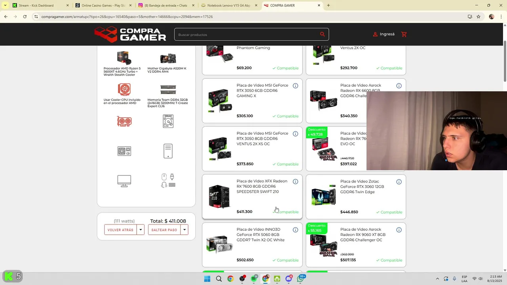The height and width of the screenshot is (285, 507).
Task: Open taskbar search icon
Action: coord(219,279)
